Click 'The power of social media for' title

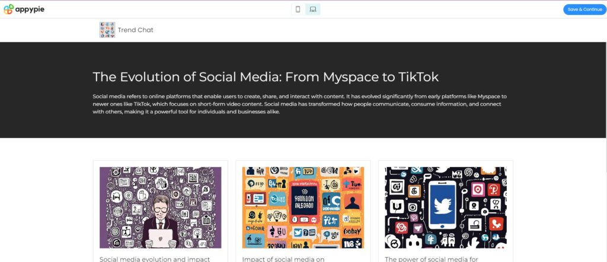[x=432, y=258]
